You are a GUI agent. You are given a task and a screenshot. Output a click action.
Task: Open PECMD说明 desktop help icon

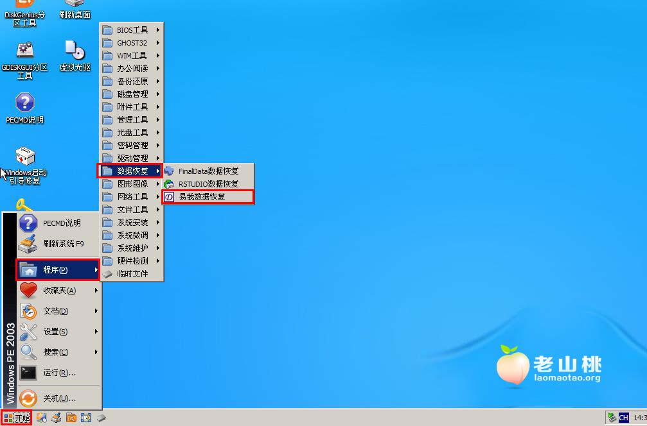pyautogui.click(x=24, y=108)
